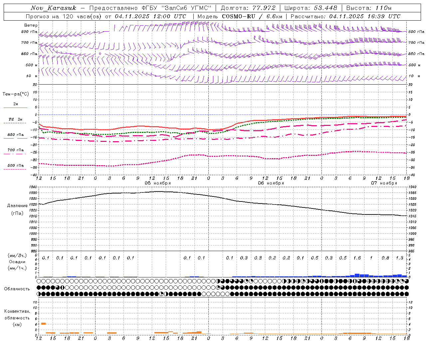Viewport: 426px width, 341px height.
Task: Click the elevation text "Высота: 110м"
Action: point(369,8)
